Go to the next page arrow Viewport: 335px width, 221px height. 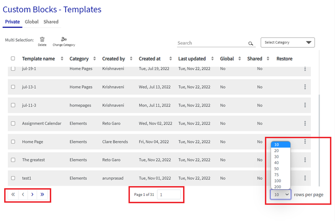(x=32, y=194)
